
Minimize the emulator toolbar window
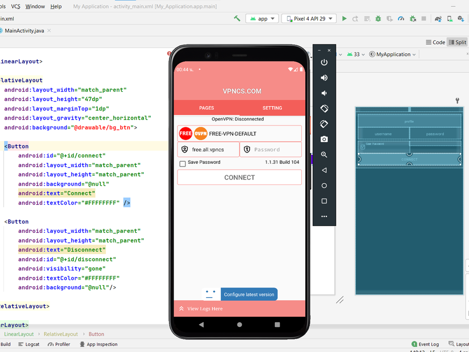[319, 50]
